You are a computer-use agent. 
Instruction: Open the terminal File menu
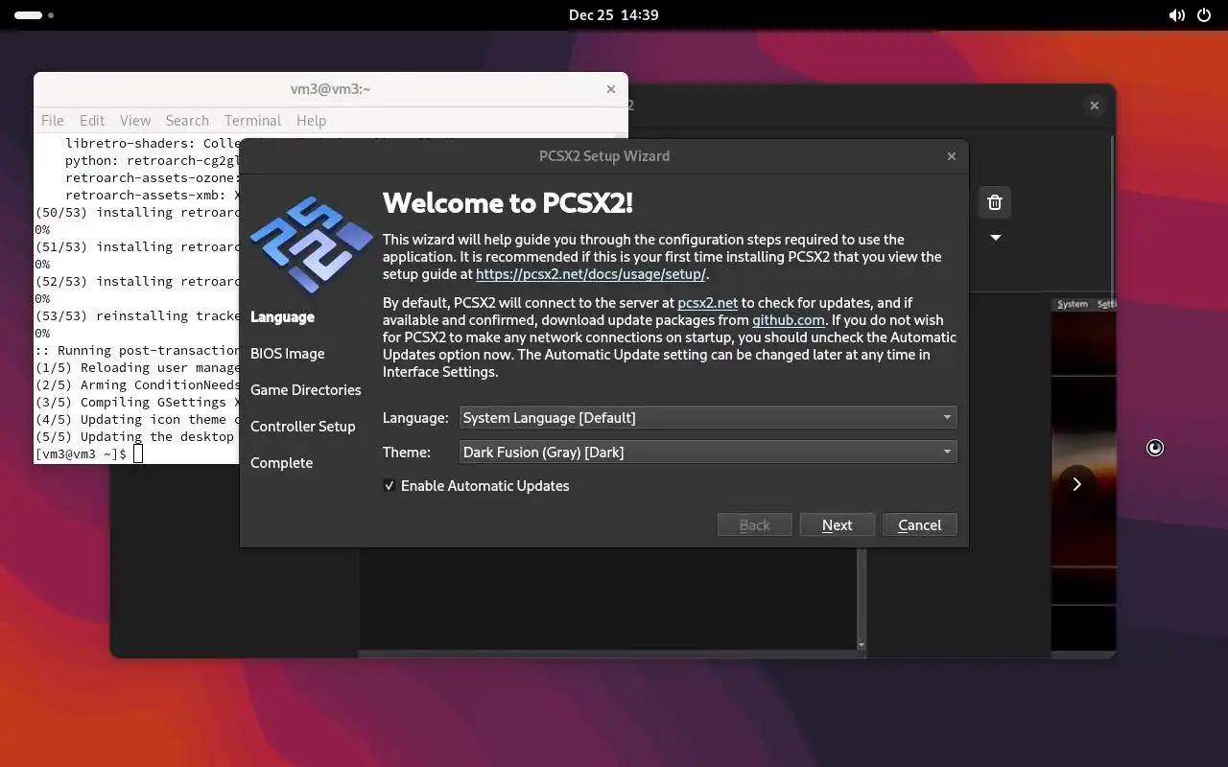tap(53, 121)
